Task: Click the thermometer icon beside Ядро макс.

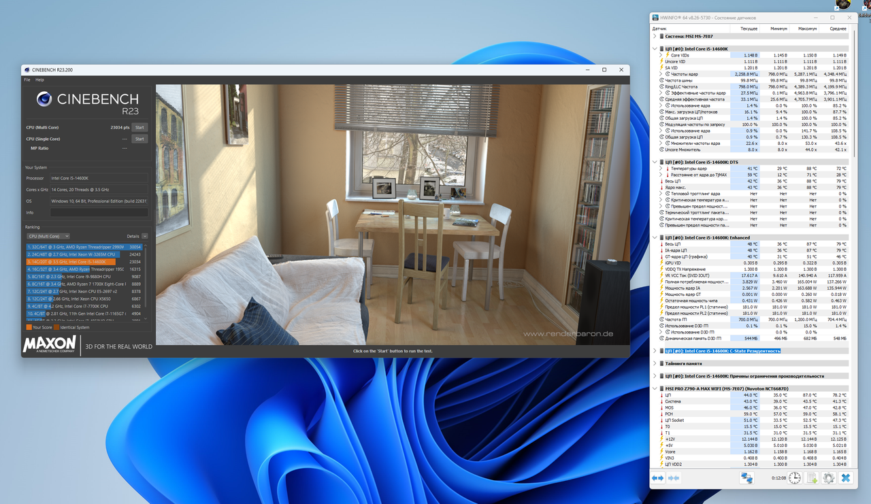Action: (661, 188)
